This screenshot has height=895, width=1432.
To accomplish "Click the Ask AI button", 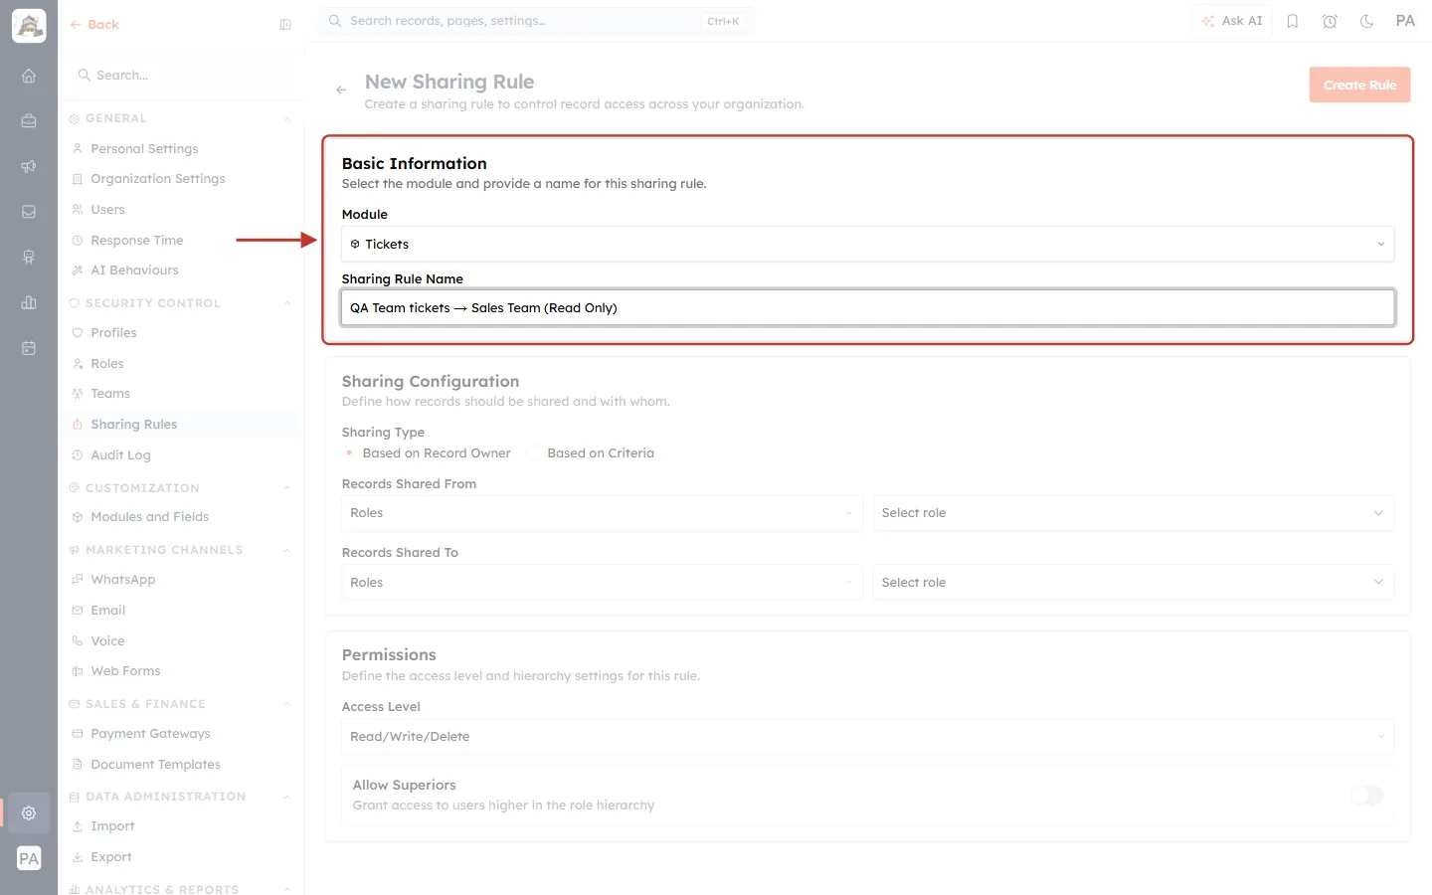I will pos(1231,21).
